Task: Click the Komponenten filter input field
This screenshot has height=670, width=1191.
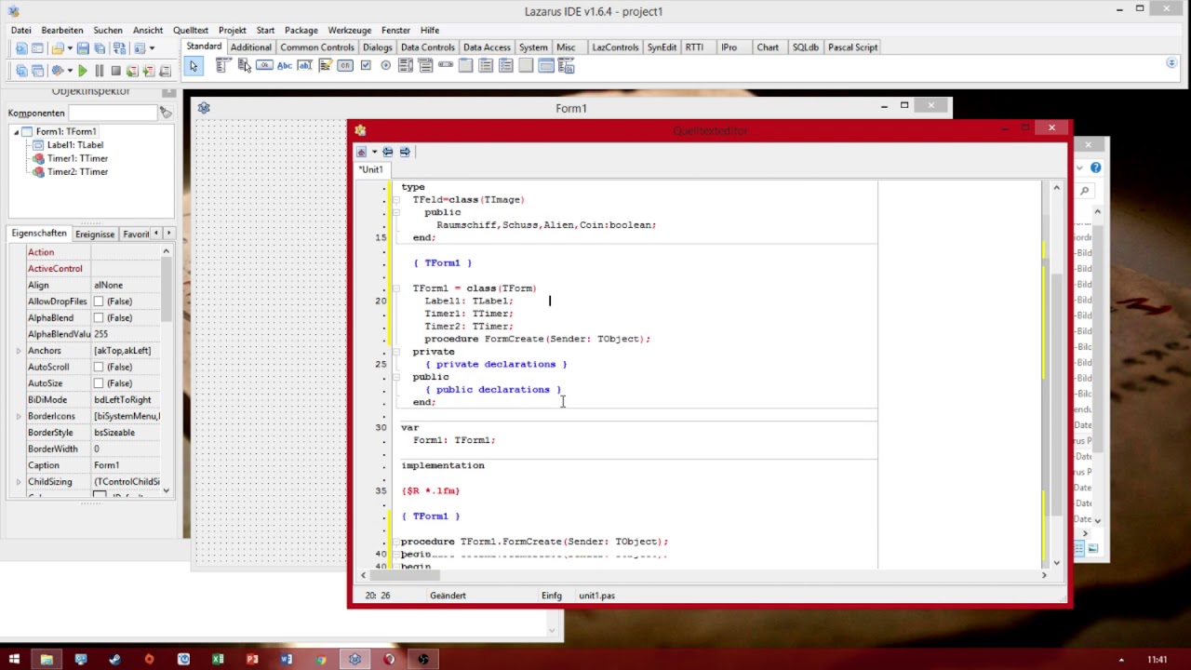Action: coord(113,113)
